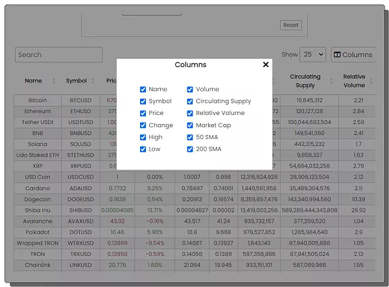
Task: Sort by the Name column arrows
Action: tap(54, 81)
